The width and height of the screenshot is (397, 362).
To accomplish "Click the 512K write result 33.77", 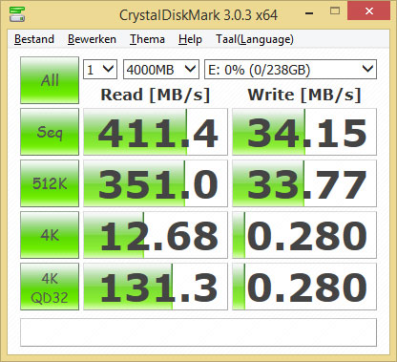I will tap(304, 183).
